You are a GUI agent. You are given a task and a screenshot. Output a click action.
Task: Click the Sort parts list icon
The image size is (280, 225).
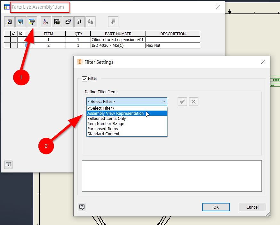point(45,21)
